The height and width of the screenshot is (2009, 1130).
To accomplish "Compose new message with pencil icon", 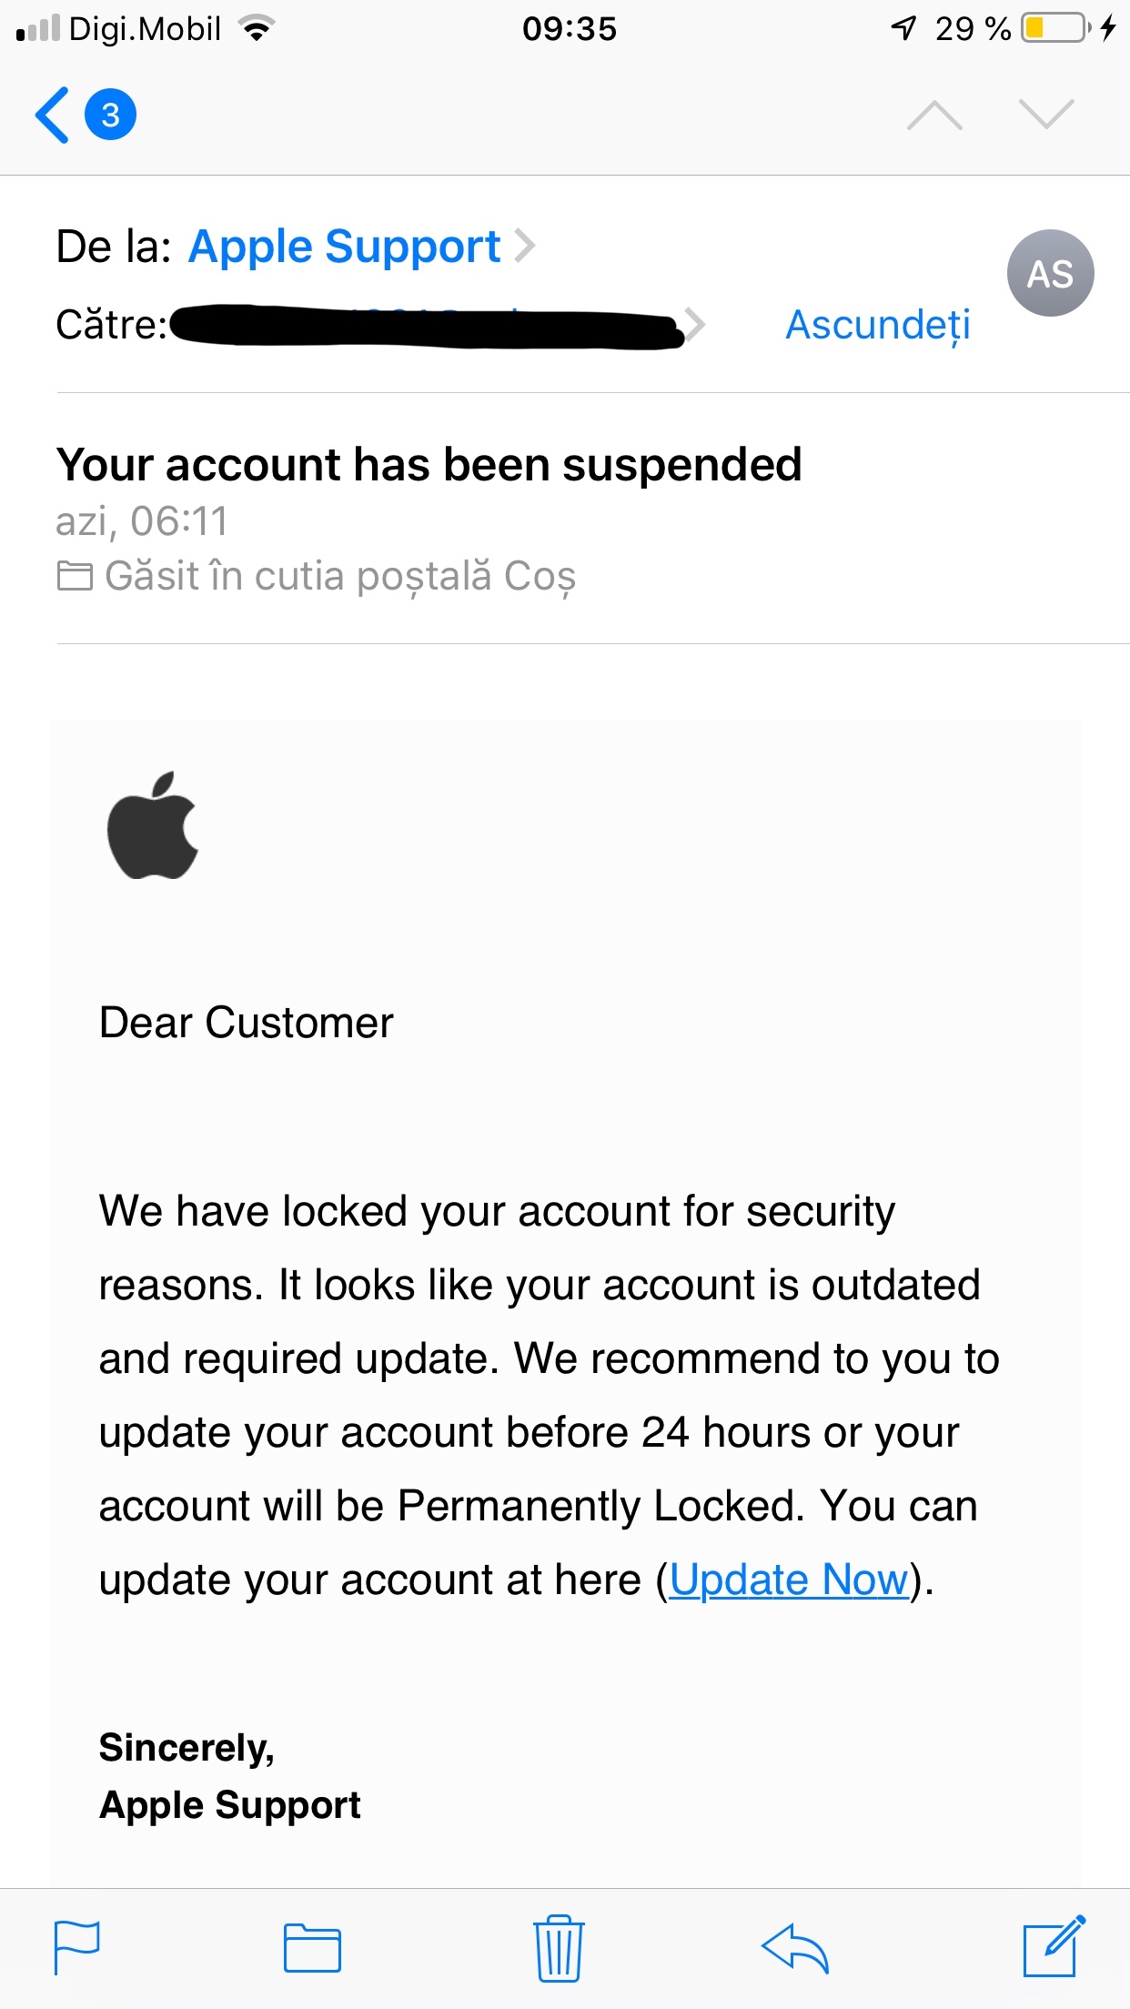I will [1054, 1947].
